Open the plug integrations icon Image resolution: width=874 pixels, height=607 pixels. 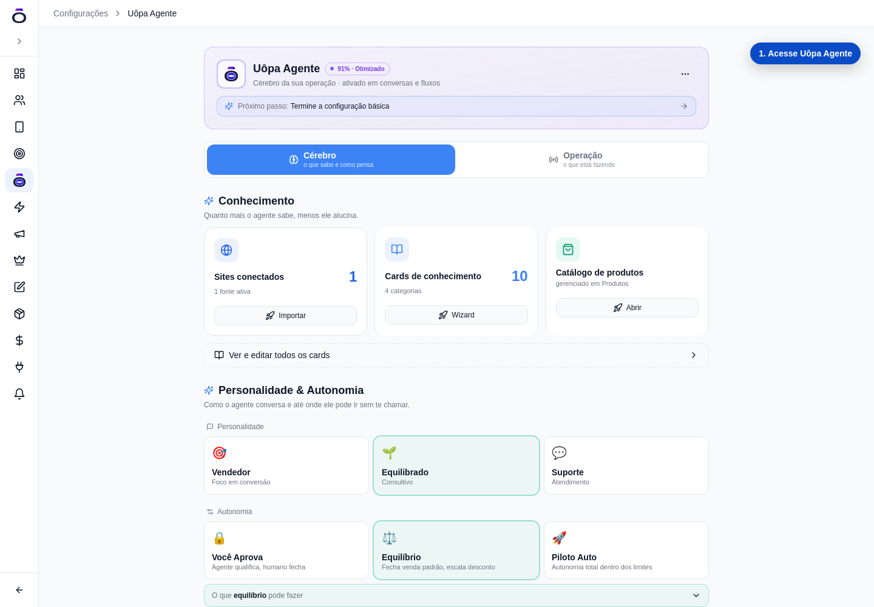tap(19, 367)
